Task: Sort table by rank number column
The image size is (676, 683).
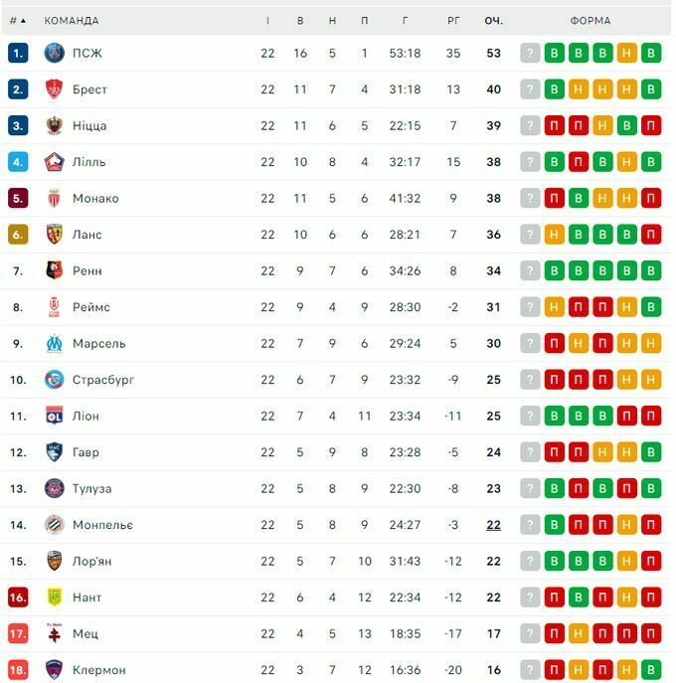Action: pos(18,20)
